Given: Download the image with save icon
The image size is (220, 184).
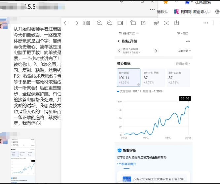Looking at the screenshot, I should (176, 23).
